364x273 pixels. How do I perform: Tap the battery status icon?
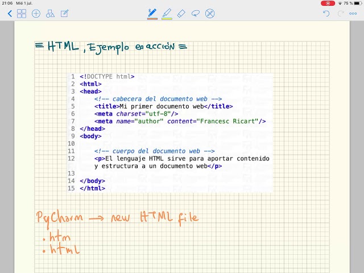[x=358, y=3]
